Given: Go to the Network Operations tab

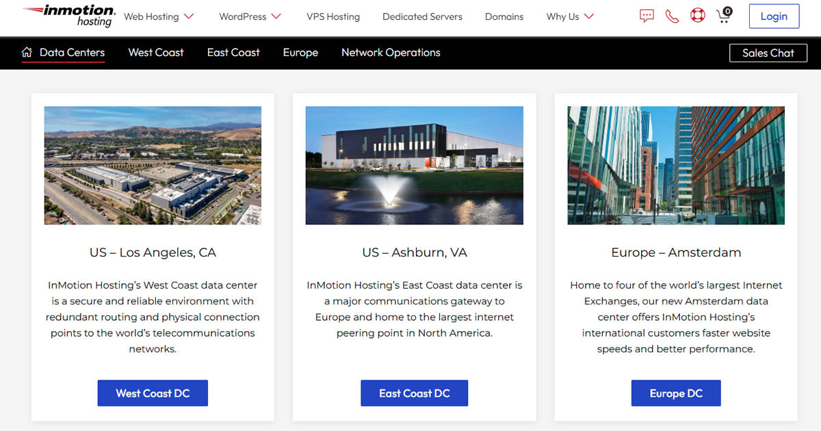Looking at the screenshot, I should [x=391, y=52].
